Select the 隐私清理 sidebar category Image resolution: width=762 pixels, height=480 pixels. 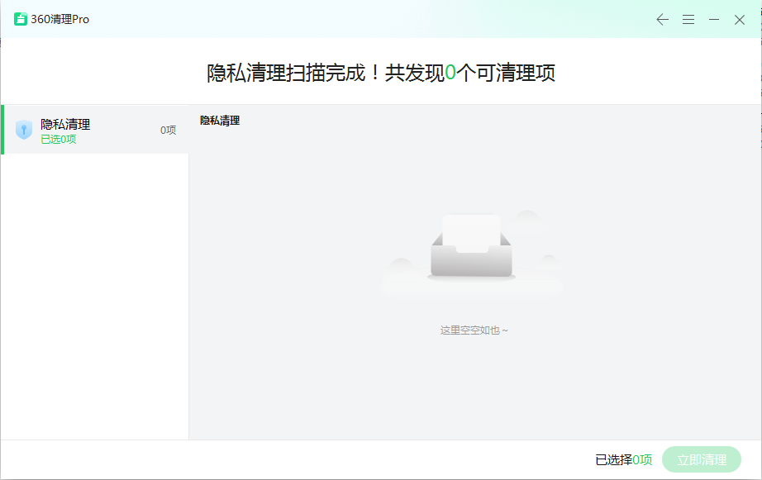65,124
